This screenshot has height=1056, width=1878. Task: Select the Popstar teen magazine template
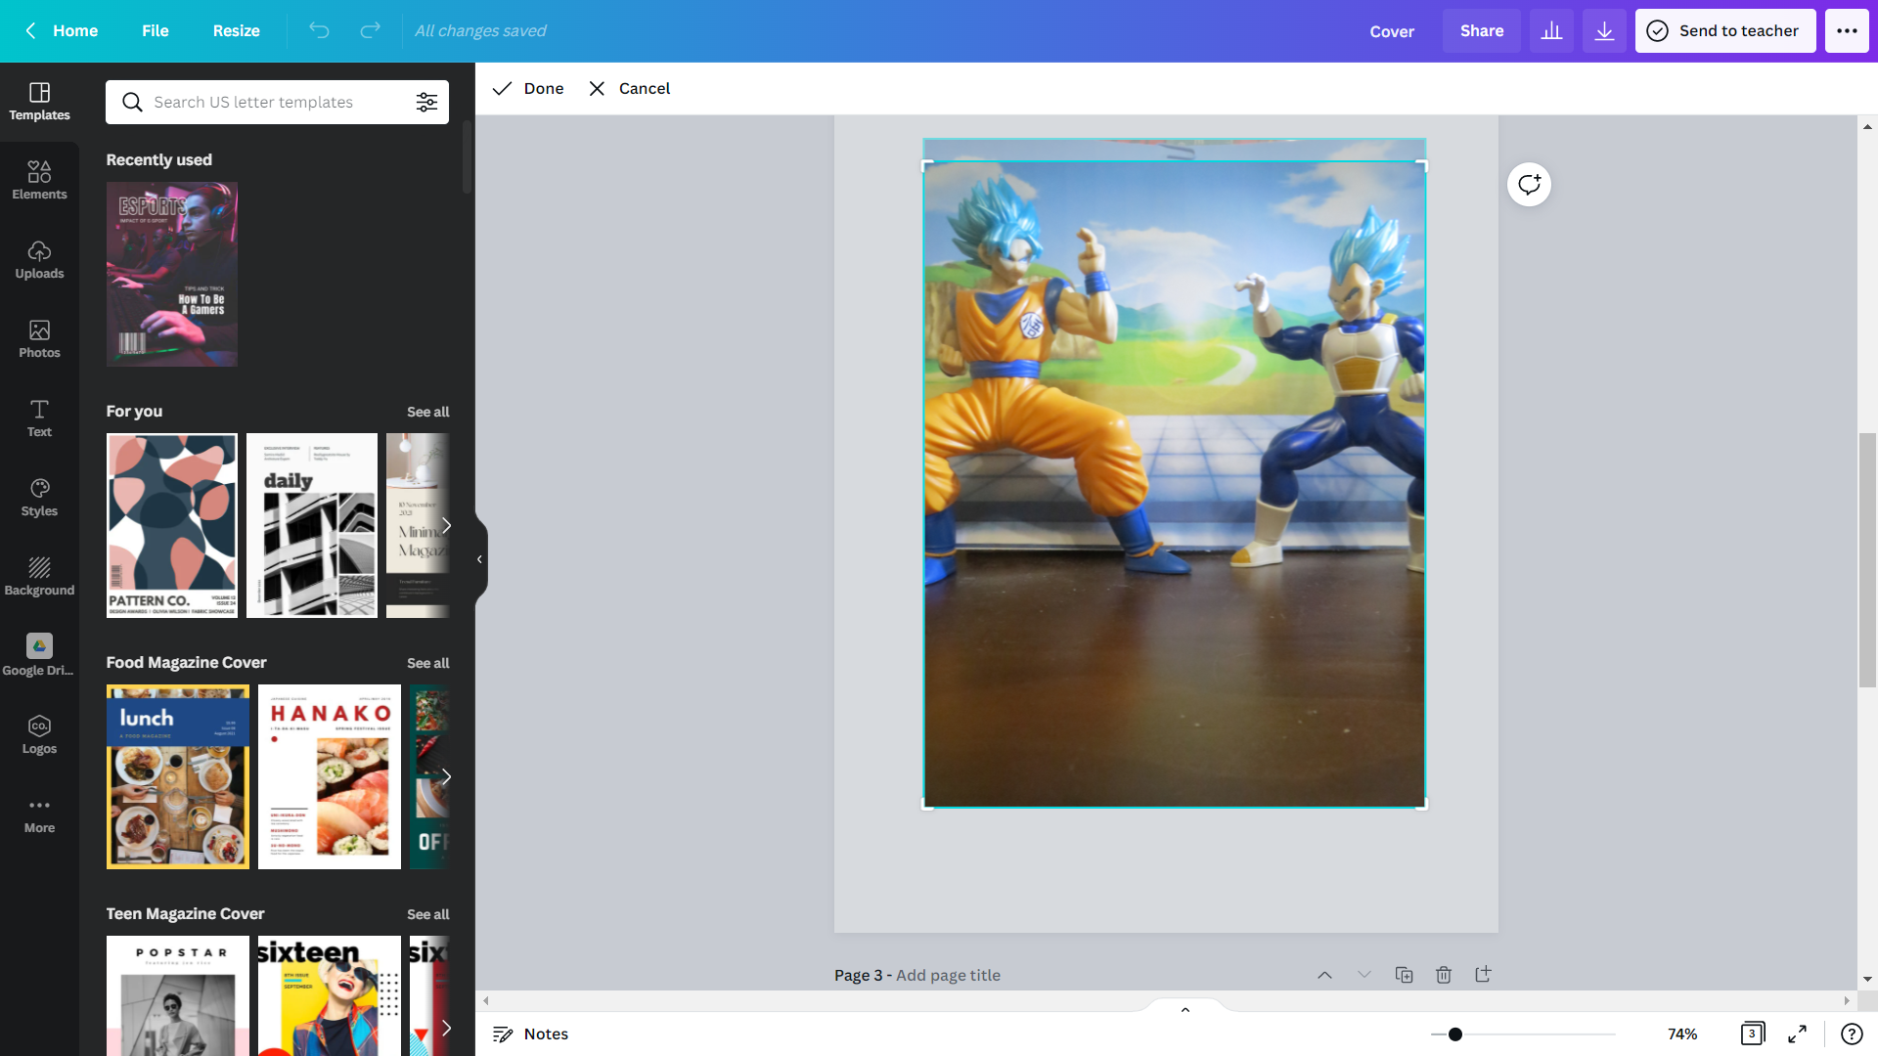[178, 995]
